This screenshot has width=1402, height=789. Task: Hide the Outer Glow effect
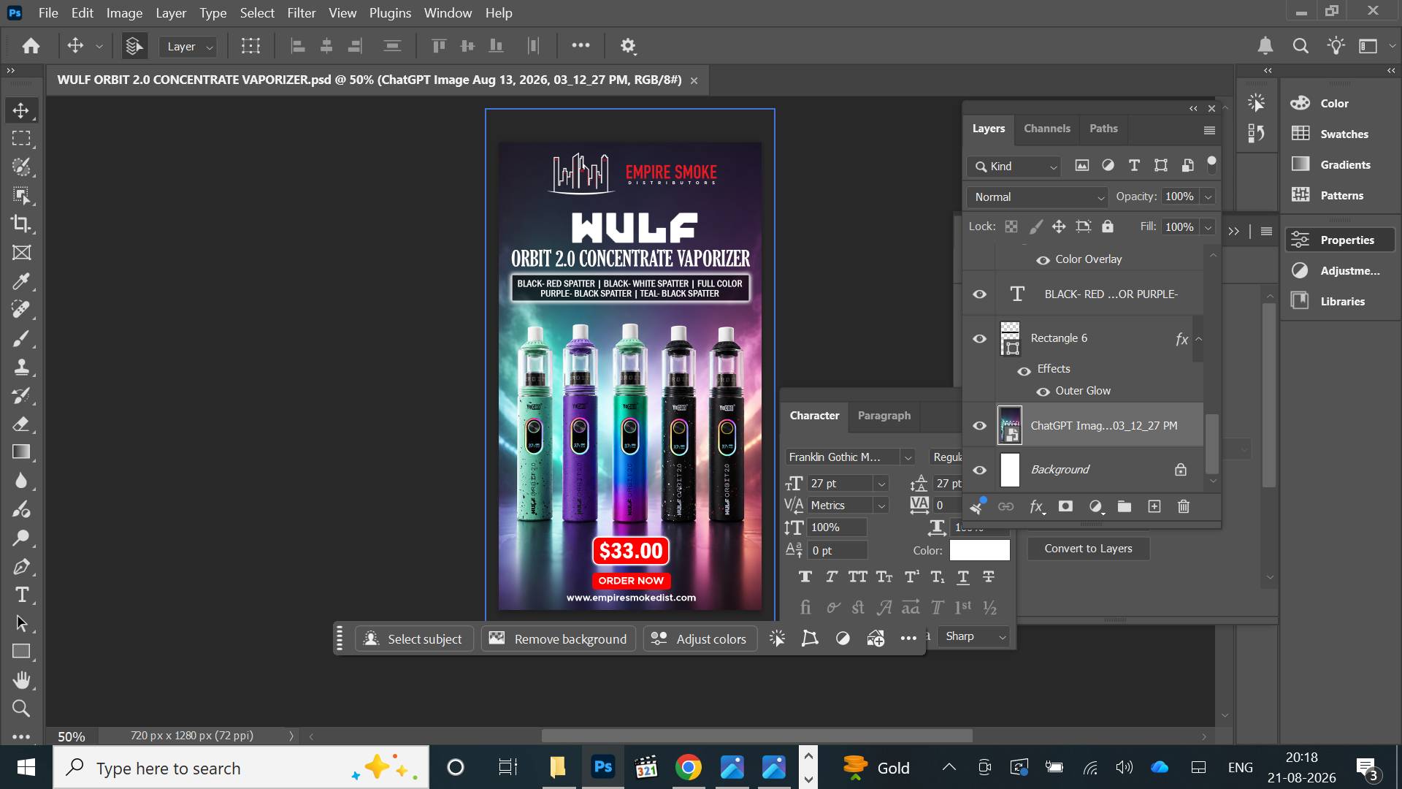(1043, 392)
